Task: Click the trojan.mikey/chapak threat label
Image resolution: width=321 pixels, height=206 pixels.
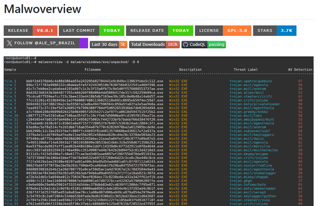Action: 249,177
